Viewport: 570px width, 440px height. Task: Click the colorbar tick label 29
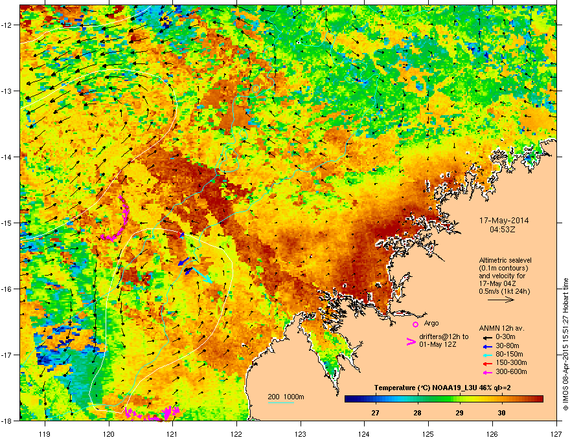[459, 413]
